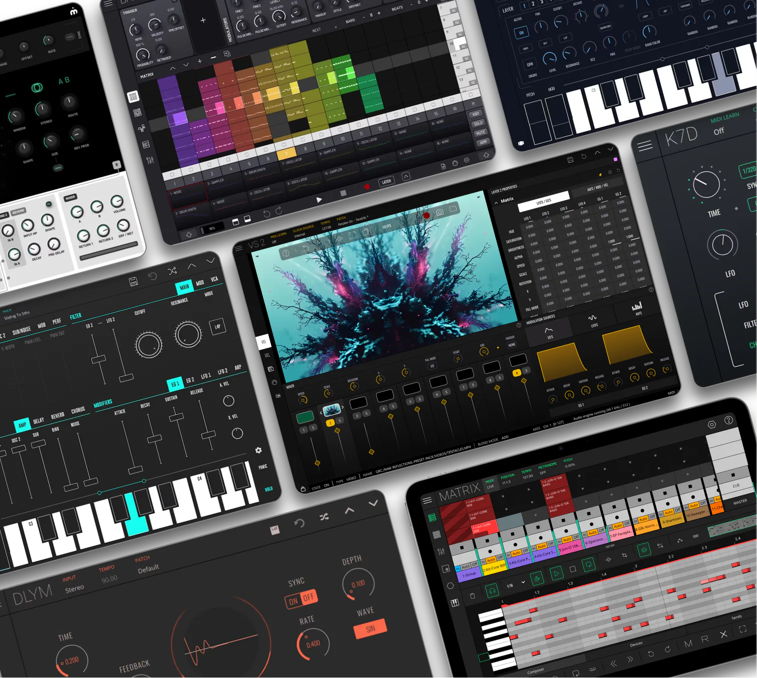This screenshot has width=757, height=678.
Task: Click the SIN wave button in DLYM
Action: pyautogui.click(x=370, y=629)
